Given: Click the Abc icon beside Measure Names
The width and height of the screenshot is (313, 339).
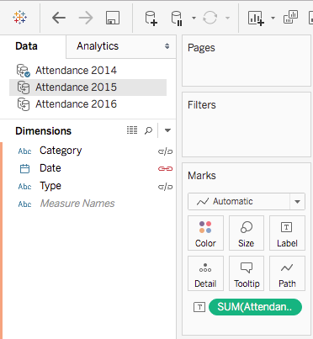Looking at the screenshot, I should [x=24, y=204].
